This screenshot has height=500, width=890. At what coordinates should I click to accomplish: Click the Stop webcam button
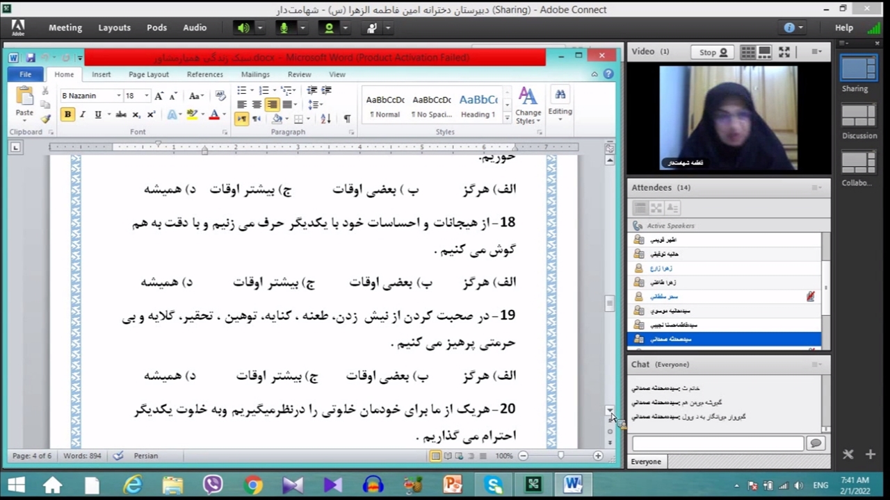[x=713, y=52]
